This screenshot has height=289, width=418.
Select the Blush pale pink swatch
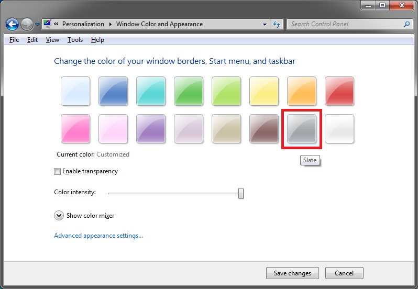point(113,129)
